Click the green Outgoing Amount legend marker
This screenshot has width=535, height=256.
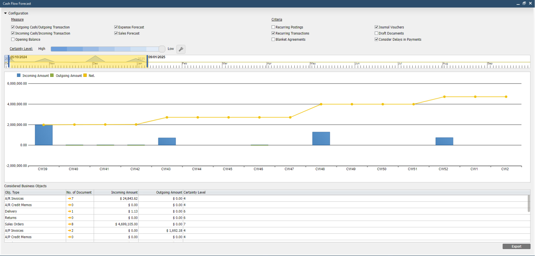pyautogui.click(x=52, y=75)
